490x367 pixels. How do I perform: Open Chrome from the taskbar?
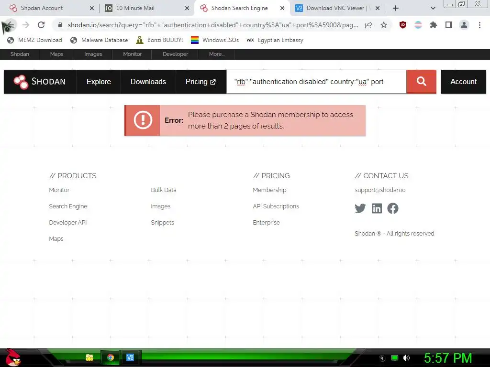(110, 357)
